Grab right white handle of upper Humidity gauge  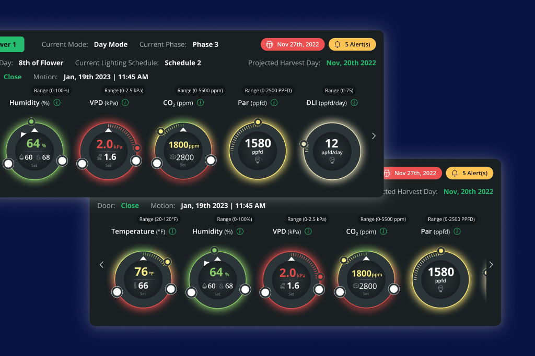click(62, 161)
